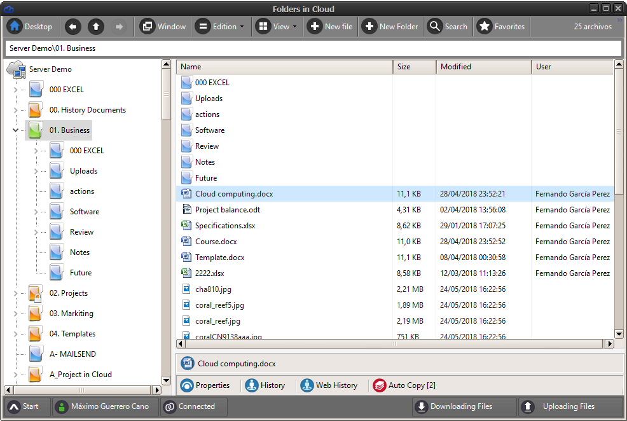
Task: Click file list horizontal scroll right arrow
Action: pos(610,343)
